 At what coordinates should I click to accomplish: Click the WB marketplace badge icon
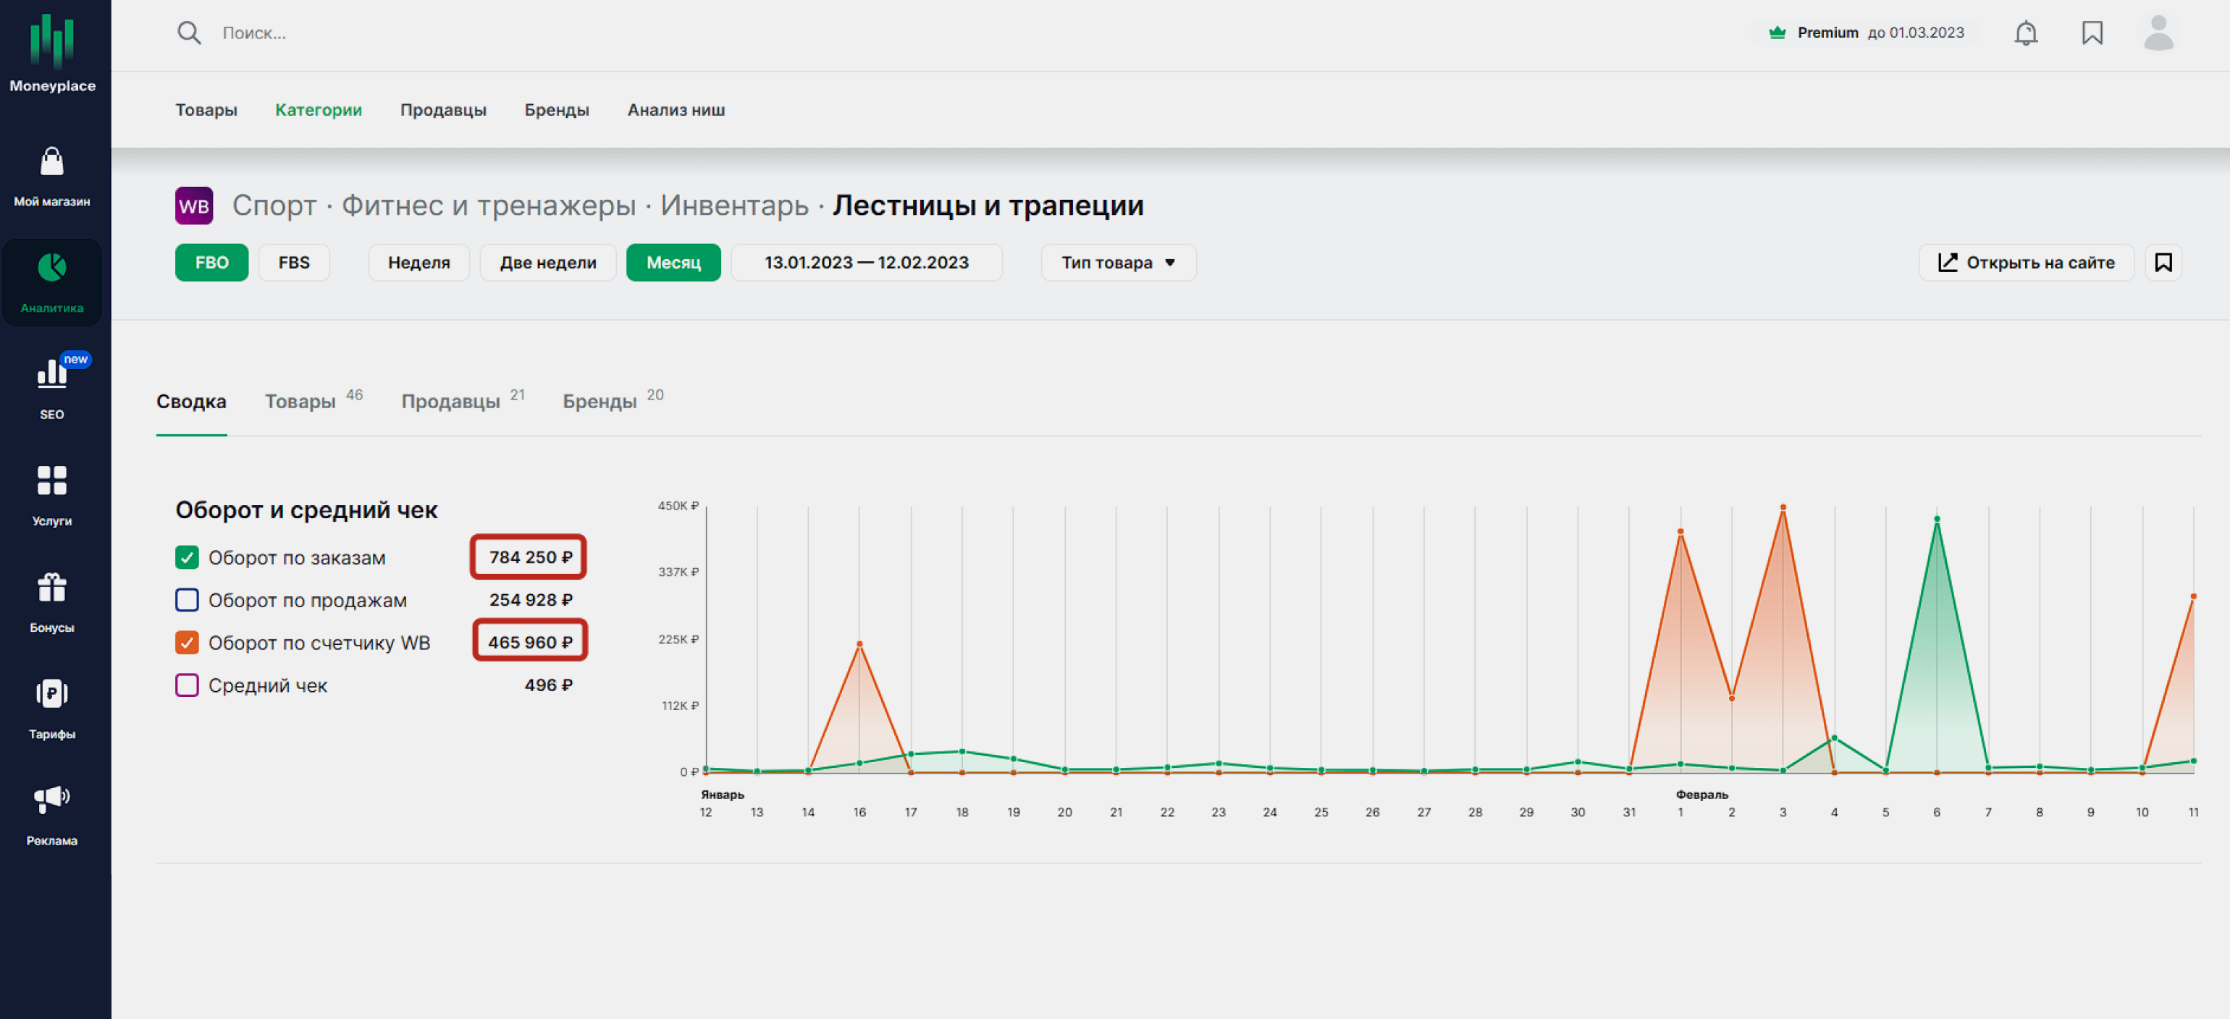(x=194, y=206)
